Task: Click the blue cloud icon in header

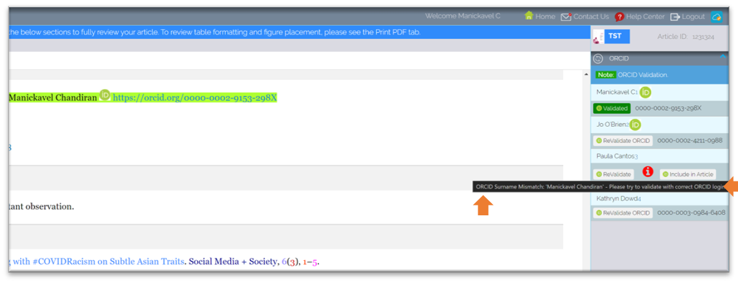Action: click(716, 17)
